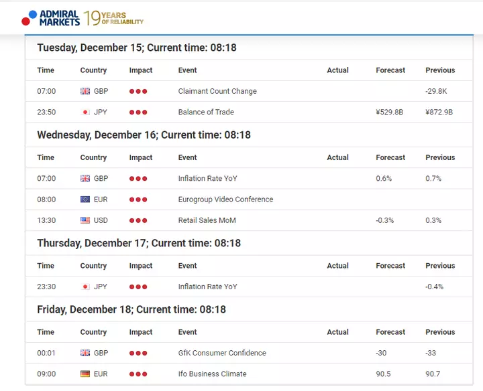483x391 pixels.
Task: Click impact dots for Thursday JPY Inflation Rate
Action: click(138, 287)
